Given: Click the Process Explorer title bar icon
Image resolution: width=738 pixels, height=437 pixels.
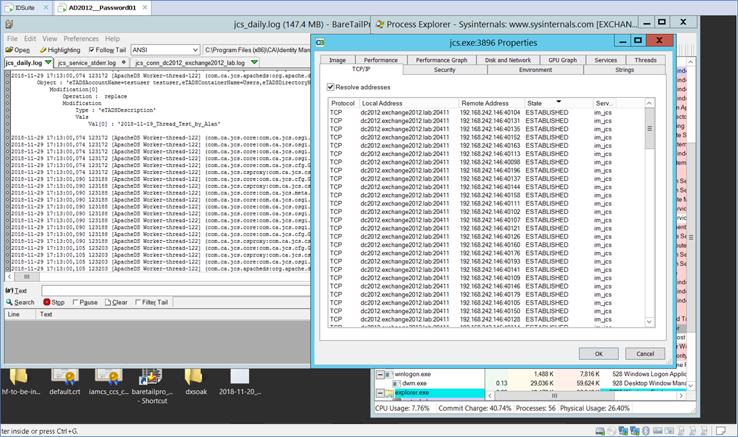Looking at the screenshot, I should click(380, 24).
